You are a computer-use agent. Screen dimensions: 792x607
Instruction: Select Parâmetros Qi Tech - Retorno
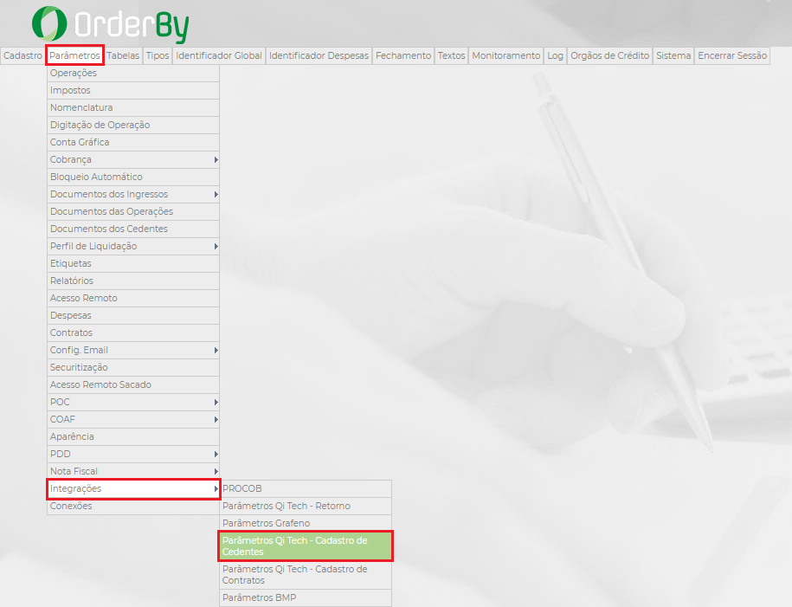(x=305, y=506)
